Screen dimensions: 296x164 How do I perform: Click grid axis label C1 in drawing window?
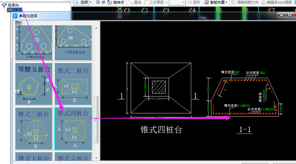[126, 10]
